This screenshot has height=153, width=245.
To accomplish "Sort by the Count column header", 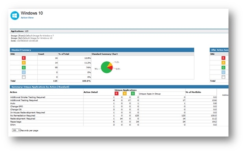I will point(41,54).
